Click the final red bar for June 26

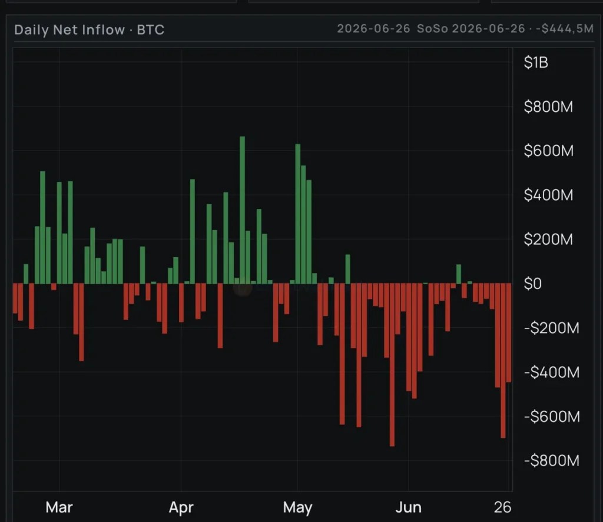[509, 333]
